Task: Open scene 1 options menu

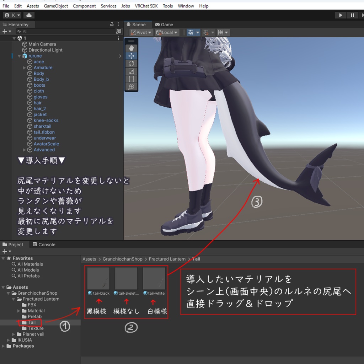Action: (118, 38)
